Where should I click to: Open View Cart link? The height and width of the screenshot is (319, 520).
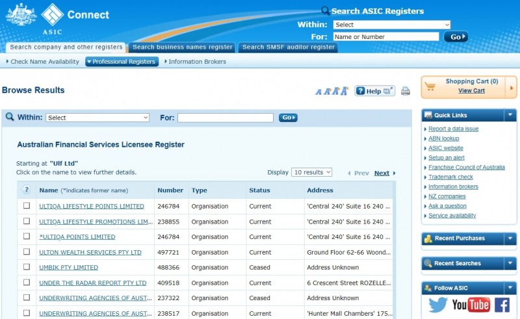pyautogui.click(x=471, y=90)
